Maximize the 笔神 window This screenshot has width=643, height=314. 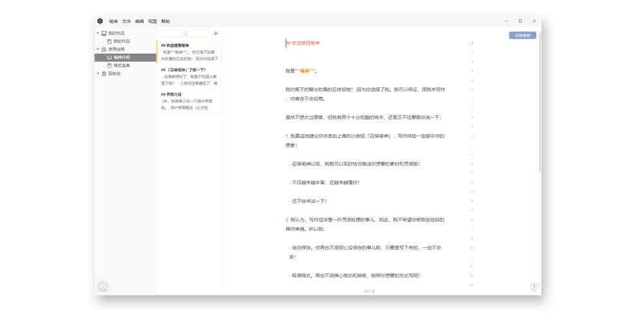pyautogui.click(x=520, y=21)
